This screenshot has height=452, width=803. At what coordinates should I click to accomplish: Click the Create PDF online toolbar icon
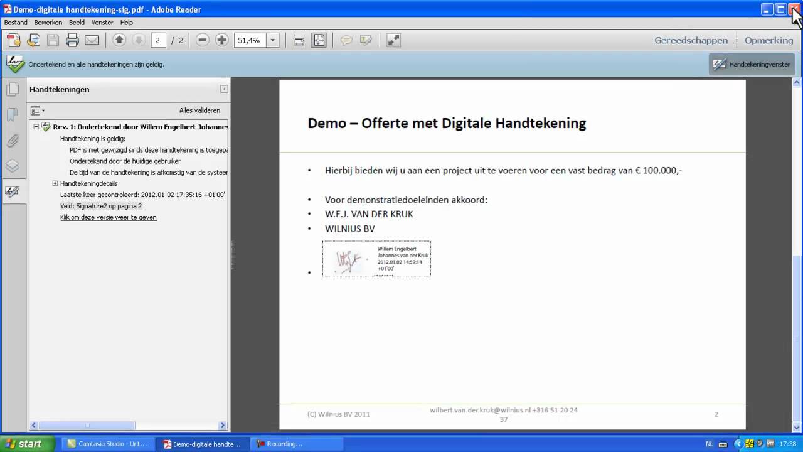(14, 40)
